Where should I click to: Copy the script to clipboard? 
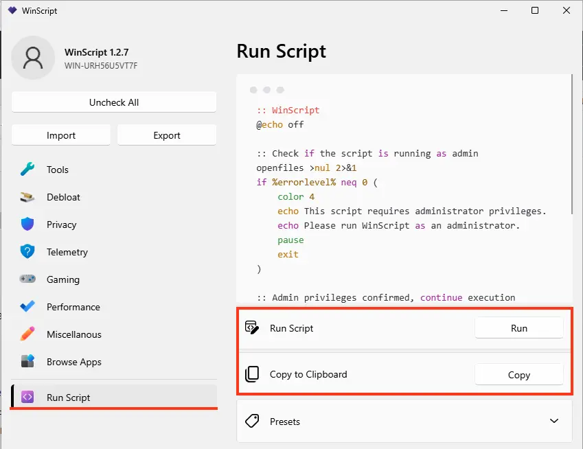tap(518, 375)
